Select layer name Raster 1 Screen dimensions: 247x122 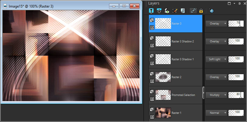click(x=176, y=113)
